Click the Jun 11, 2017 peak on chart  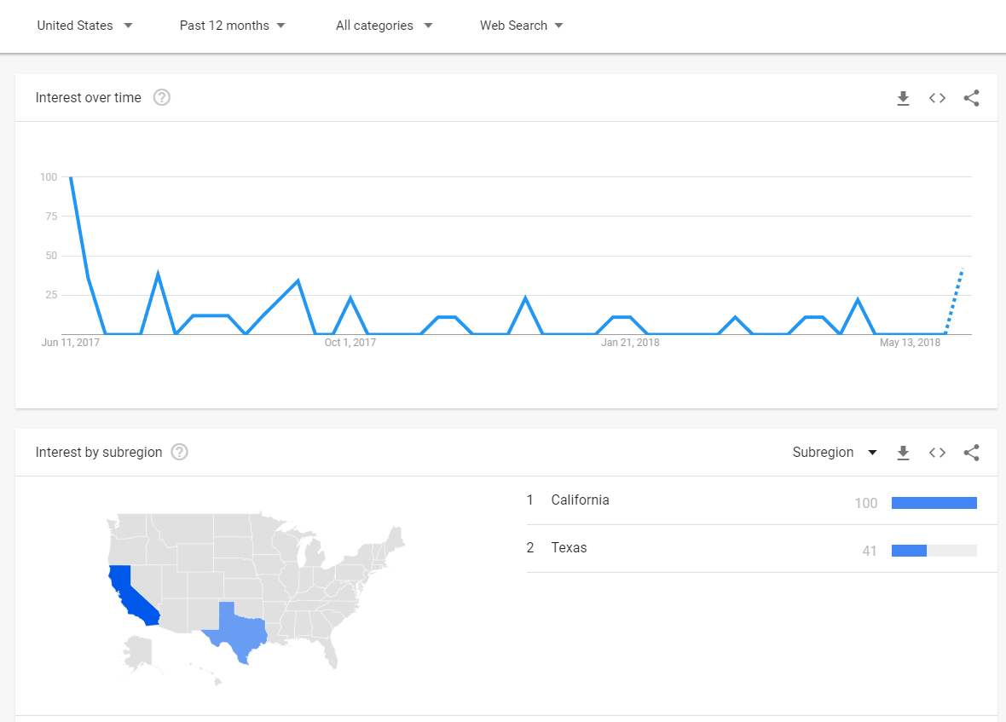pyautogui.click(x=71, y=177)
